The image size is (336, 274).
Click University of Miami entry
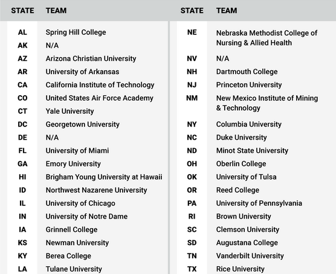point(77,151)
